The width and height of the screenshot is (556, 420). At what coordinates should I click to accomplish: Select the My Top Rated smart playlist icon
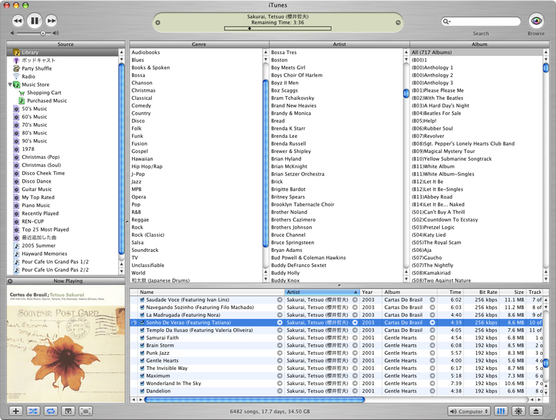[x=17, y=197]
